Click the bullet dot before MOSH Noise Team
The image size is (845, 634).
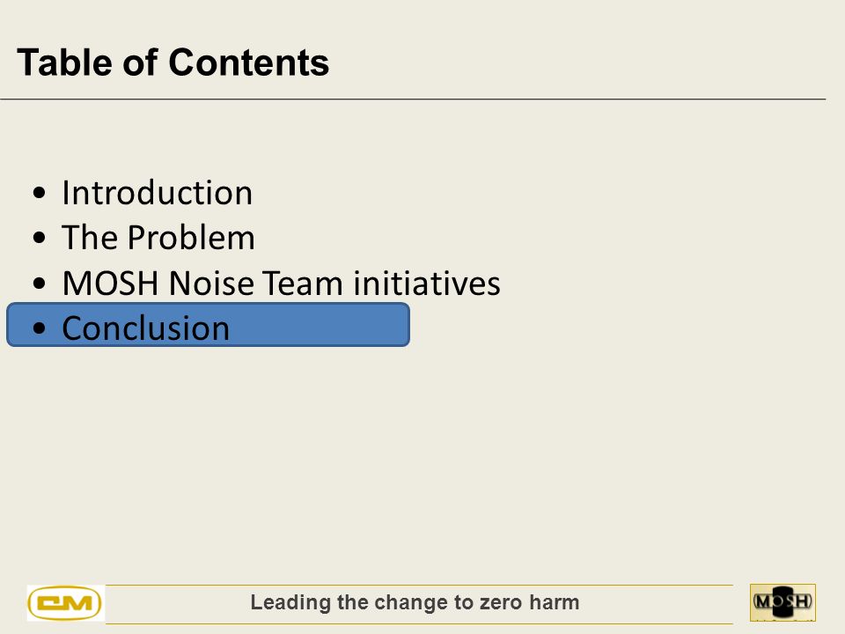[x=39, y=283]
